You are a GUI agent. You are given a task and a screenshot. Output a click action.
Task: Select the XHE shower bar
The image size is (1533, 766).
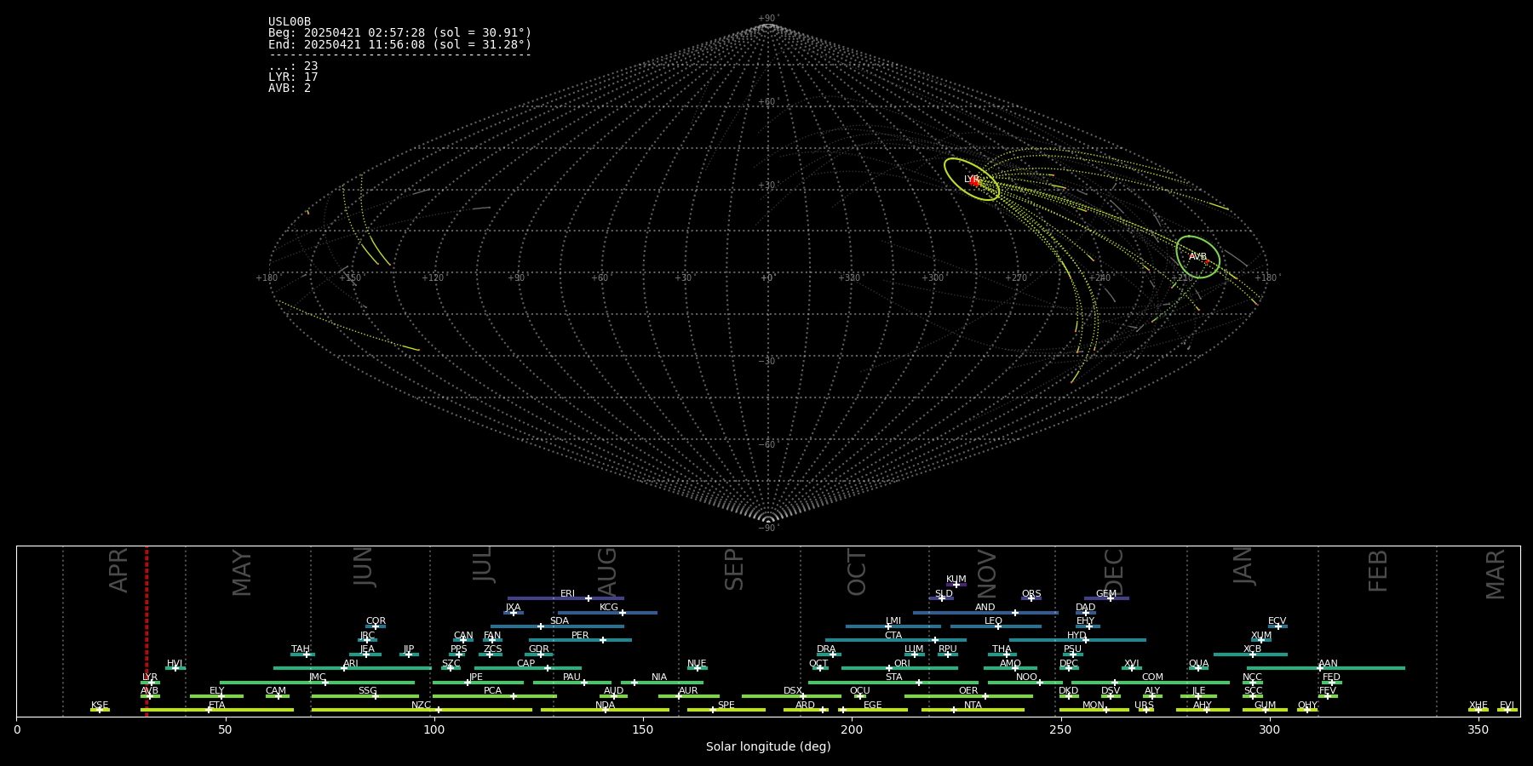(1478, 710)
